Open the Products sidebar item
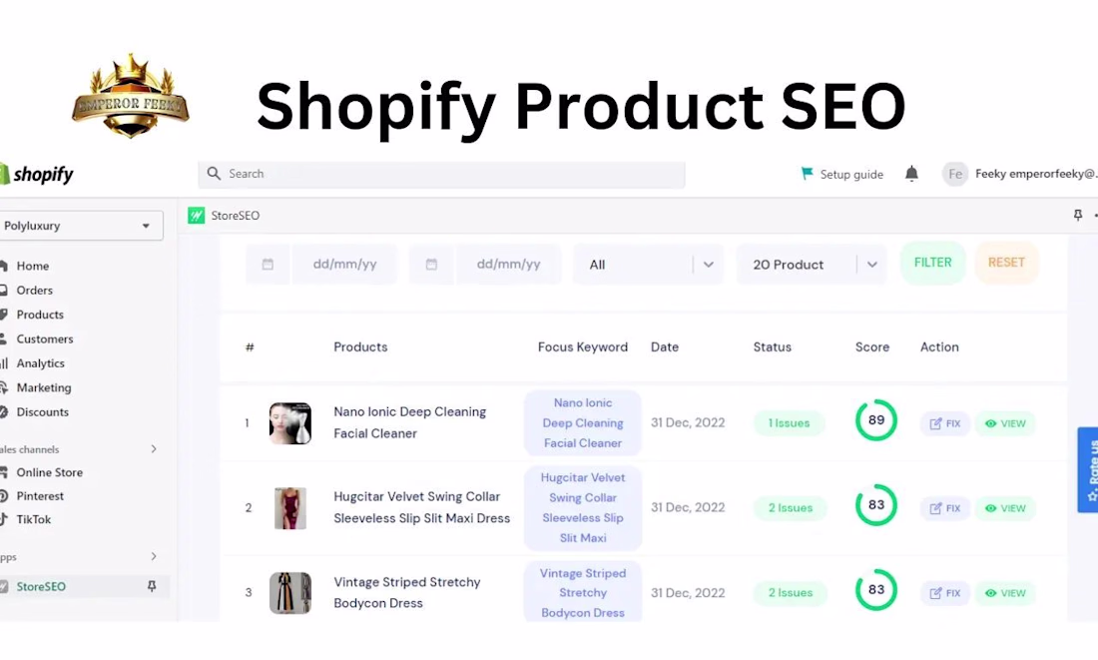The width and height of the screenshot is (1098, 660). coord(40,315)
